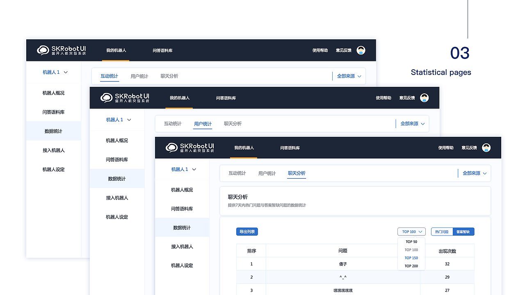
Task: Go to 机器人设定 in the back window's sidebar
Action: click(x=53, y=169)
